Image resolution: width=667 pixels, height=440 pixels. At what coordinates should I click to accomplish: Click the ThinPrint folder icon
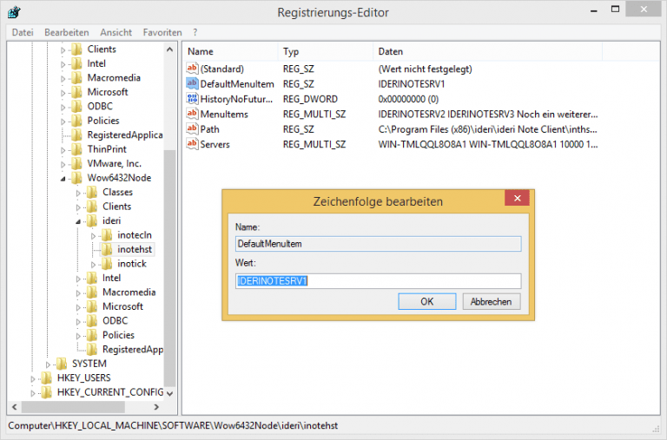pyautogui.click(x=76, y=148)
